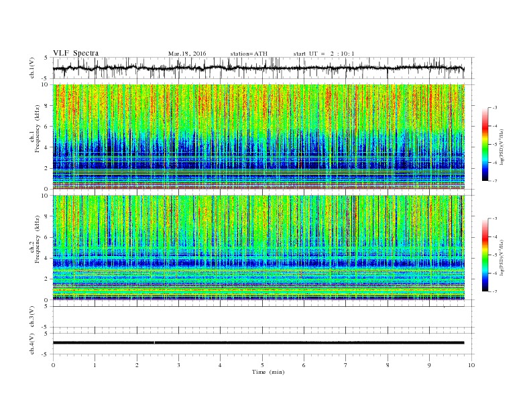The image size is (531, 410).
Task: Click the time axis tick label "3"
Action: [178, 365]
